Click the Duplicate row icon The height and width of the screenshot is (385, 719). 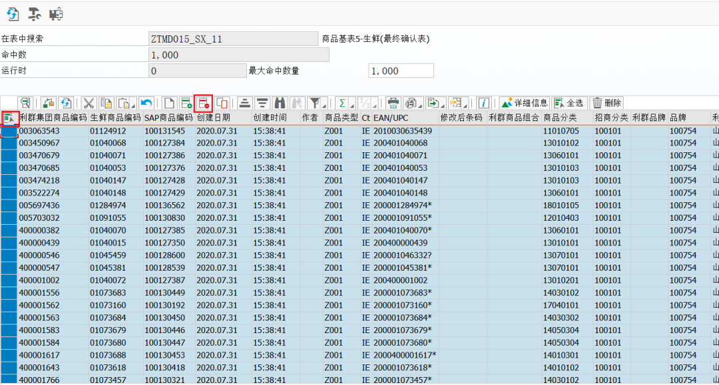pos(222,103)
